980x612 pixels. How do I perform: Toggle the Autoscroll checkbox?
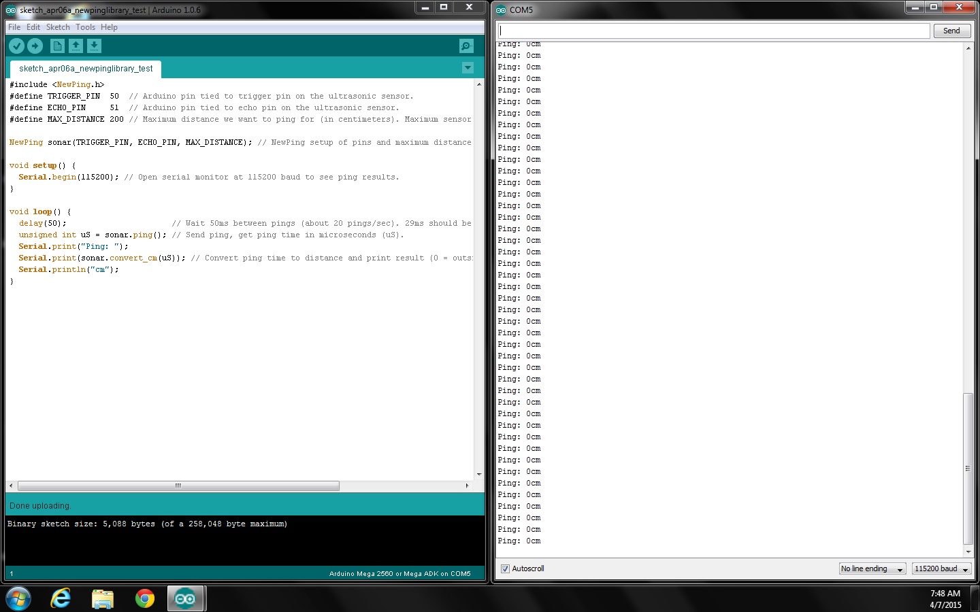[x=505, y=568]
